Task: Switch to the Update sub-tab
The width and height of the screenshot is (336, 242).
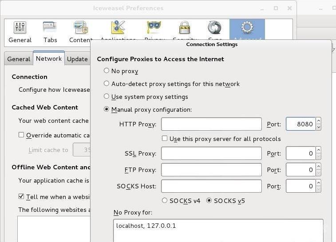Action: coord(77,59)
